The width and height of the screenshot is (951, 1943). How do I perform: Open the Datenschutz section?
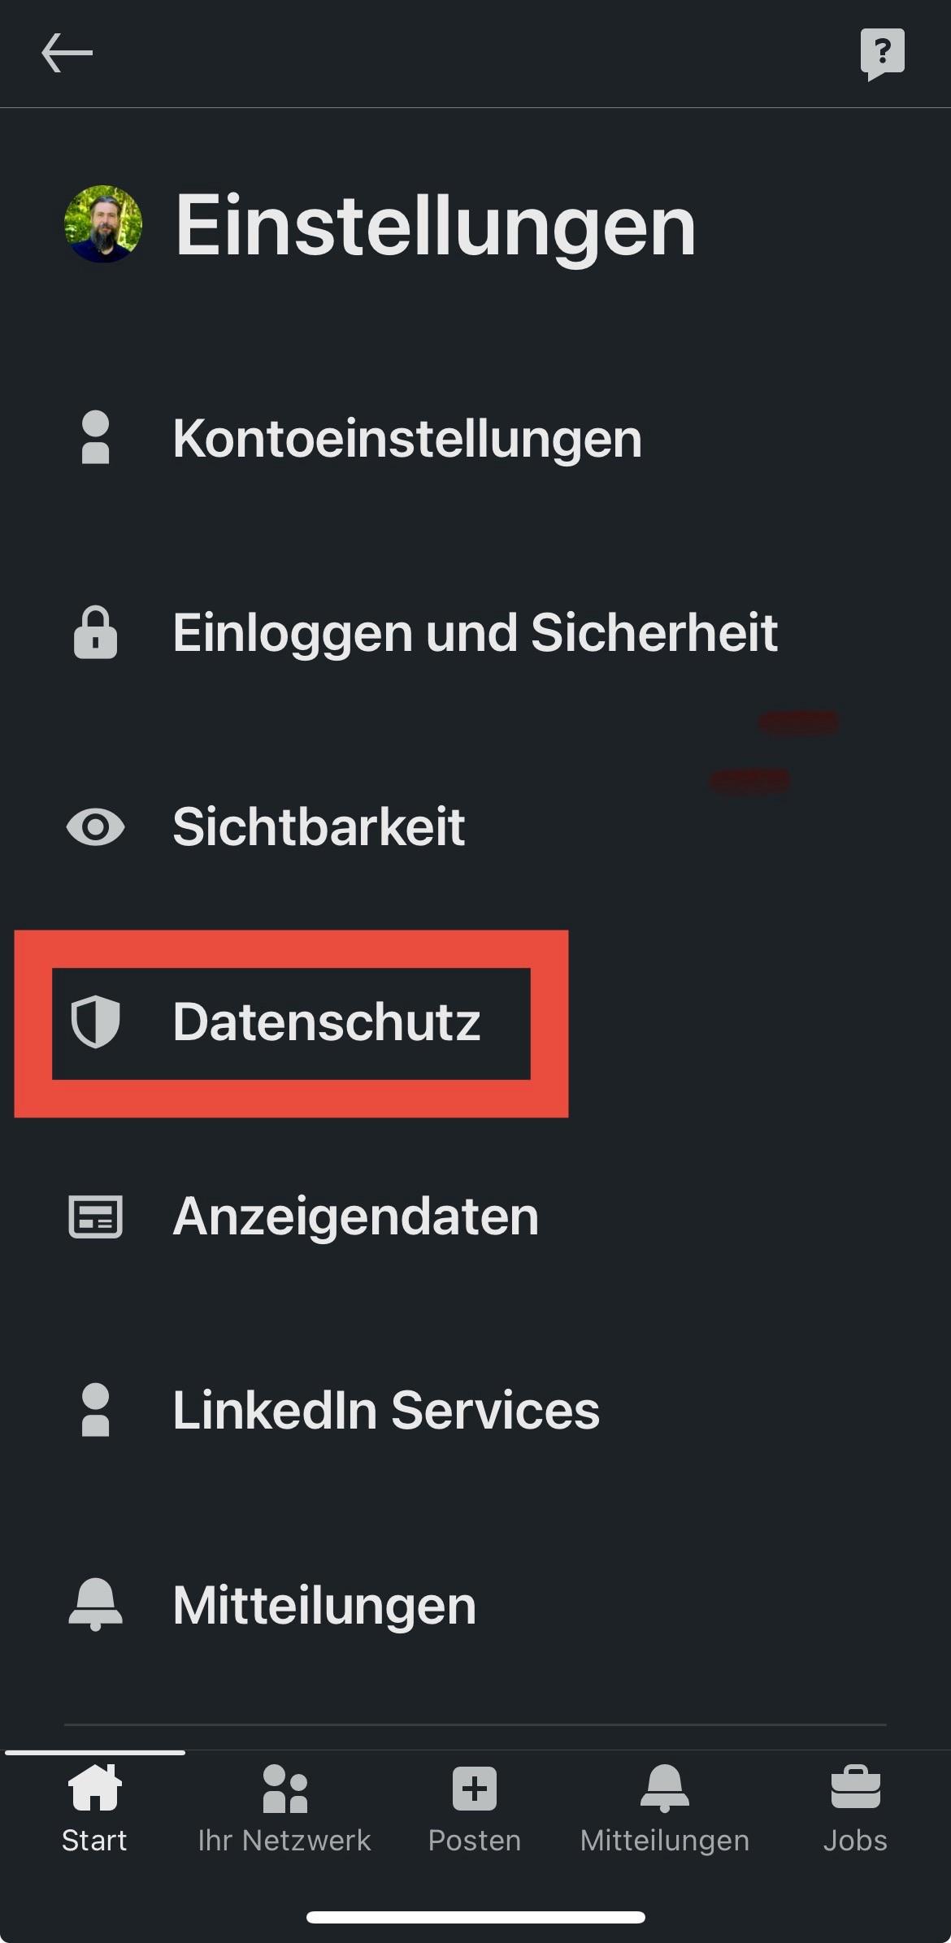327,1021
